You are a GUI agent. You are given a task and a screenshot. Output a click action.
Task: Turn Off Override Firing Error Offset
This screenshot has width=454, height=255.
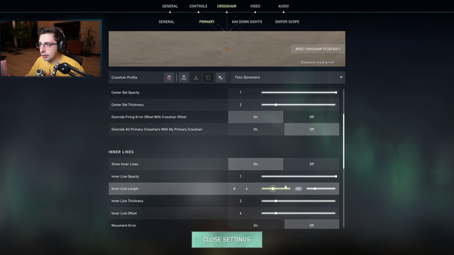311,117
